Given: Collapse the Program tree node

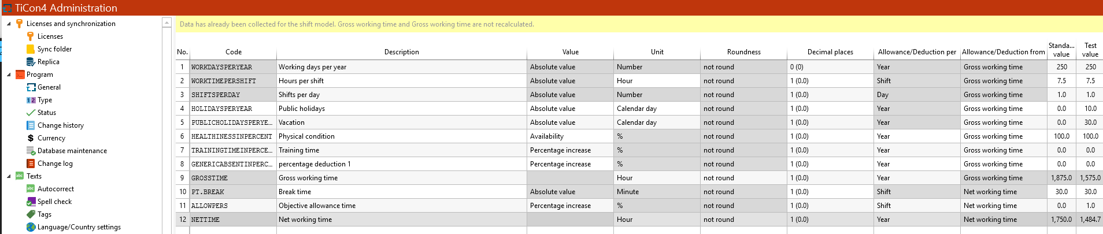Looking at the screenshot, I should pos(9,75).
